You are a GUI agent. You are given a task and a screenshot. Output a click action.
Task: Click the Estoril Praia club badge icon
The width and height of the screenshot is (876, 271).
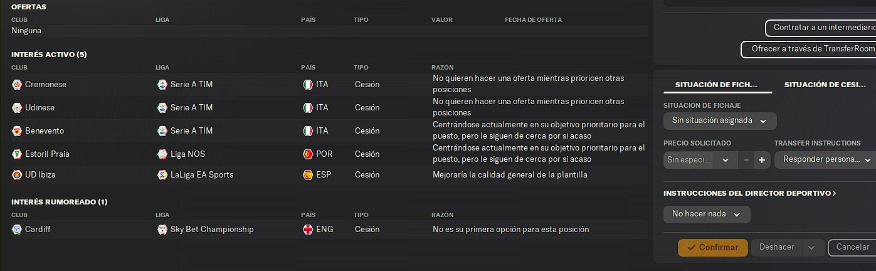pos(17,154)
